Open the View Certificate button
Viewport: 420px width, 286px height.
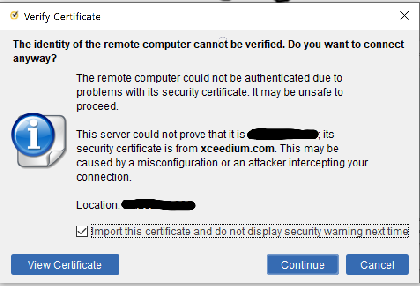[x=65, y=265]
